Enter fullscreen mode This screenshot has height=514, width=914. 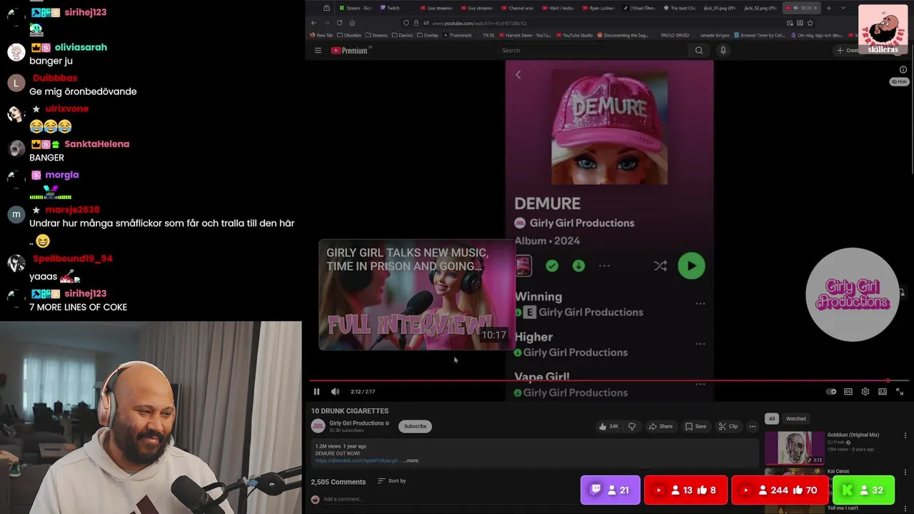pos(900,391)
